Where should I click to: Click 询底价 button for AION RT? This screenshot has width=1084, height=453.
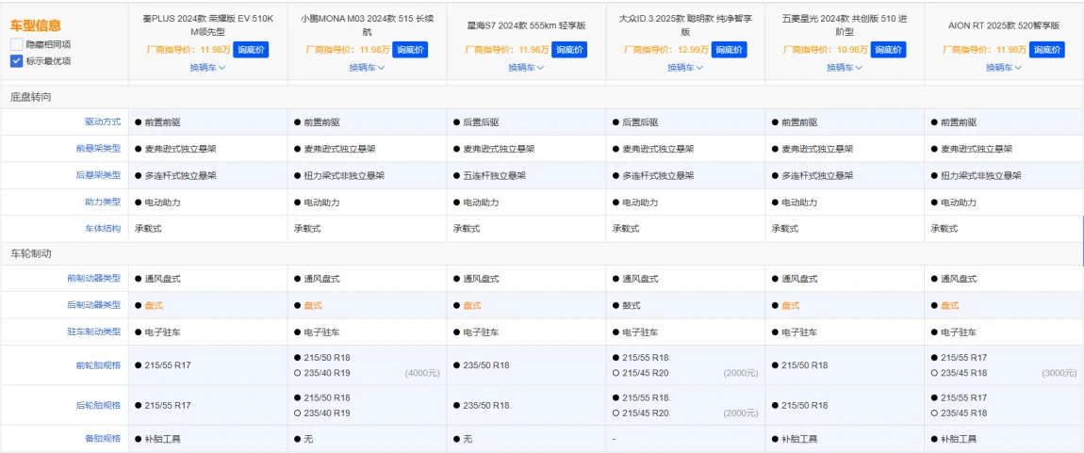coord(1046,50)
